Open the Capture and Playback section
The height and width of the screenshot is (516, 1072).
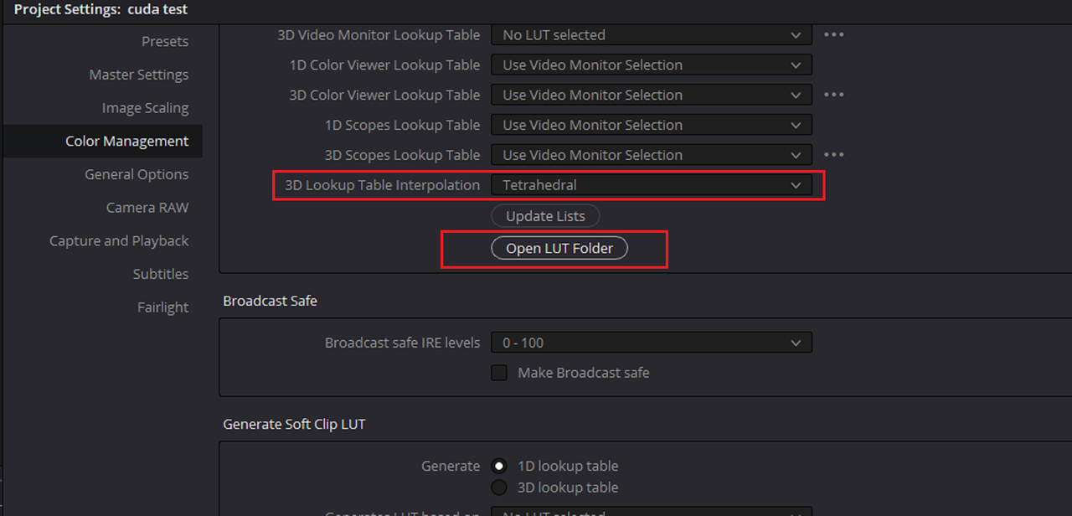click(119, 240)
